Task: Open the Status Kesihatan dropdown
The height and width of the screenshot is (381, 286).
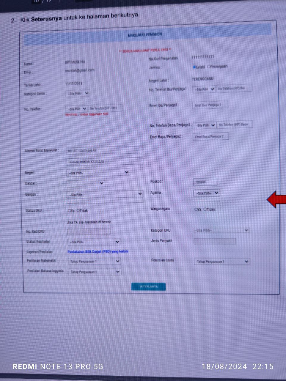Action: coord(94,242)
